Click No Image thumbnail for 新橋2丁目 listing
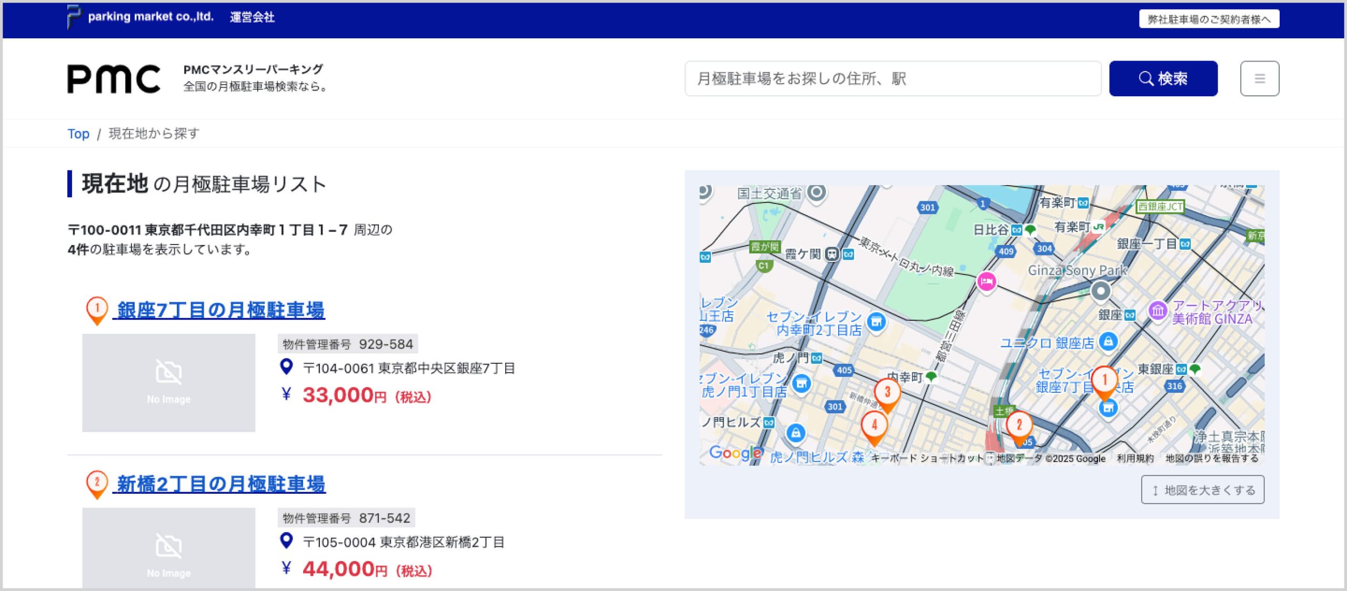The width and height of the screenshot is (1347, 591). 168,548
